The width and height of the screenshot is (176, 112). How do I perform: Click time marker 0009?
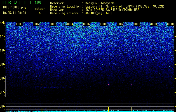pos(154,24)
